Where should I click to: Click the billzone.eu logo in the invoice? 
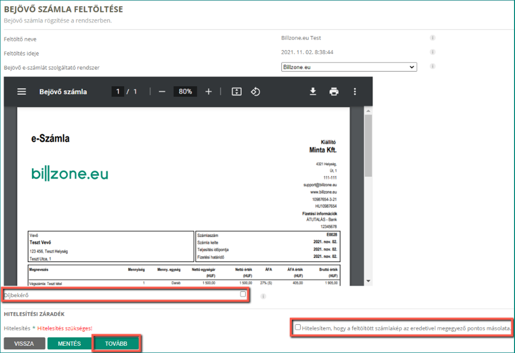click(69, 173)
